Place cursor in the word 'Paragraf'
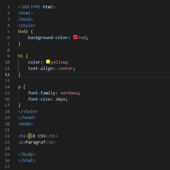Image resolution: width=170 pixels, height=170 pixels. coord(35,142)
